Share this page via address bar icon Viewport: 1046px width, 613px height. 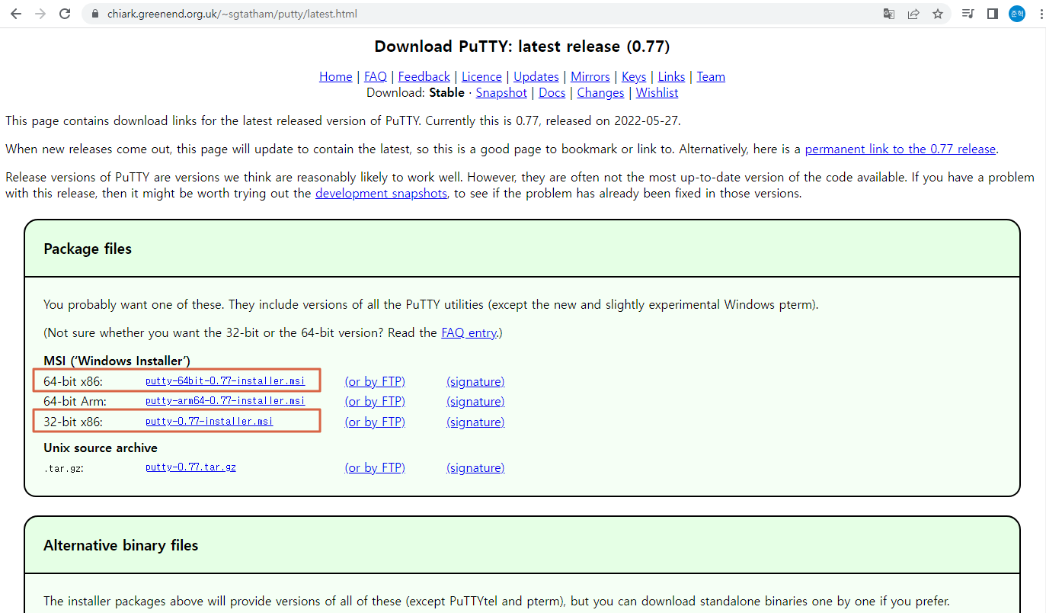pos(913,14)
